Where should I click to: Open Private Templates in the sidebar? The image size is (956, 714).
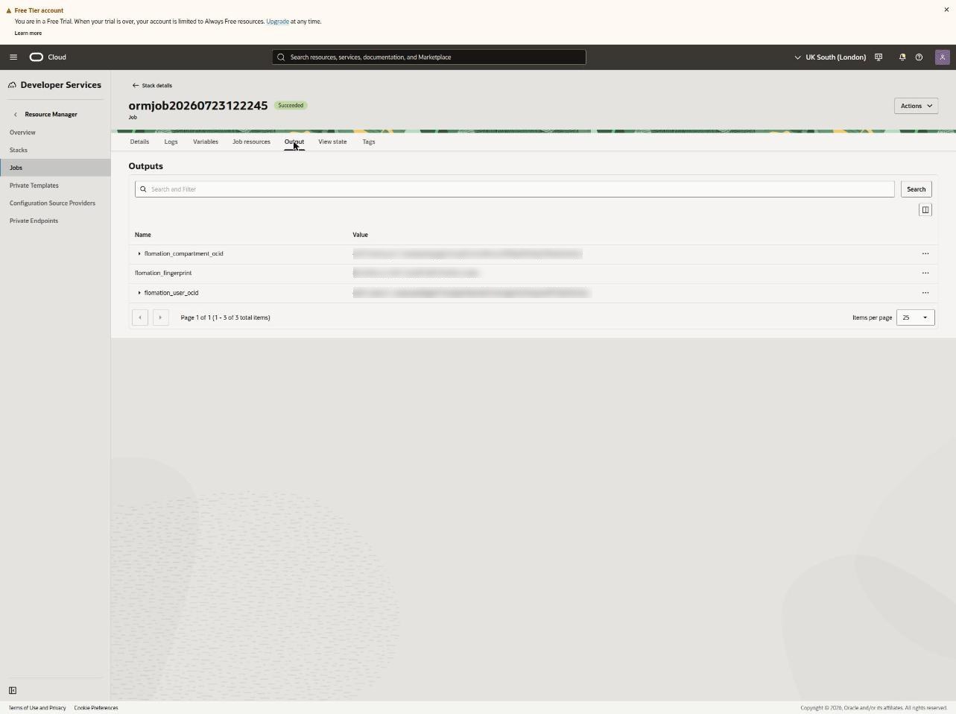click(x=34, y=186)
